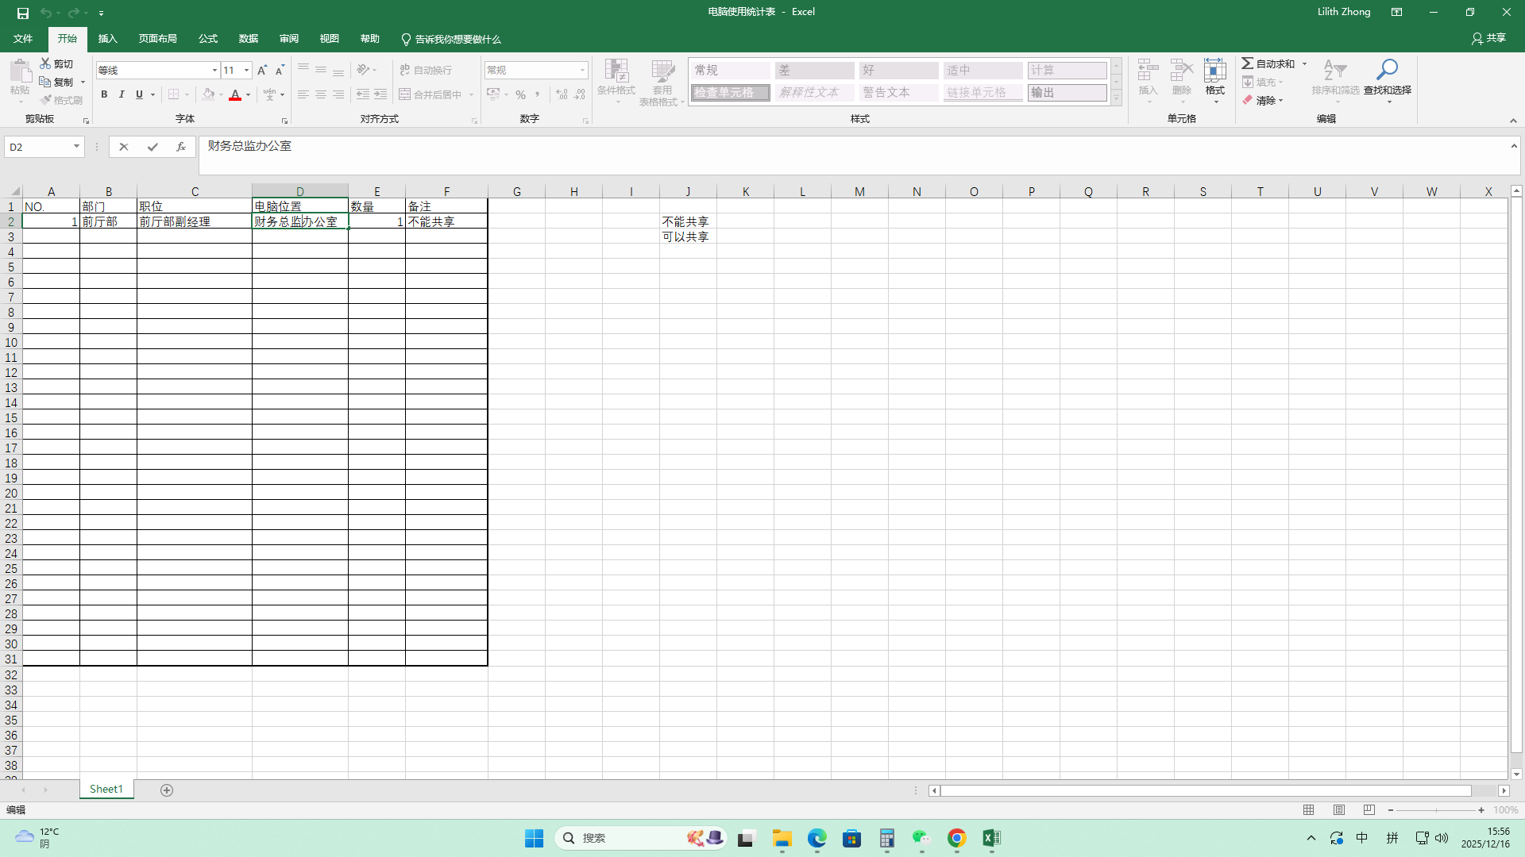This screenshot has width=1525, height=857.
Task: Expand the Name Box dropdown arrow
Action: [x=76, y=147]
